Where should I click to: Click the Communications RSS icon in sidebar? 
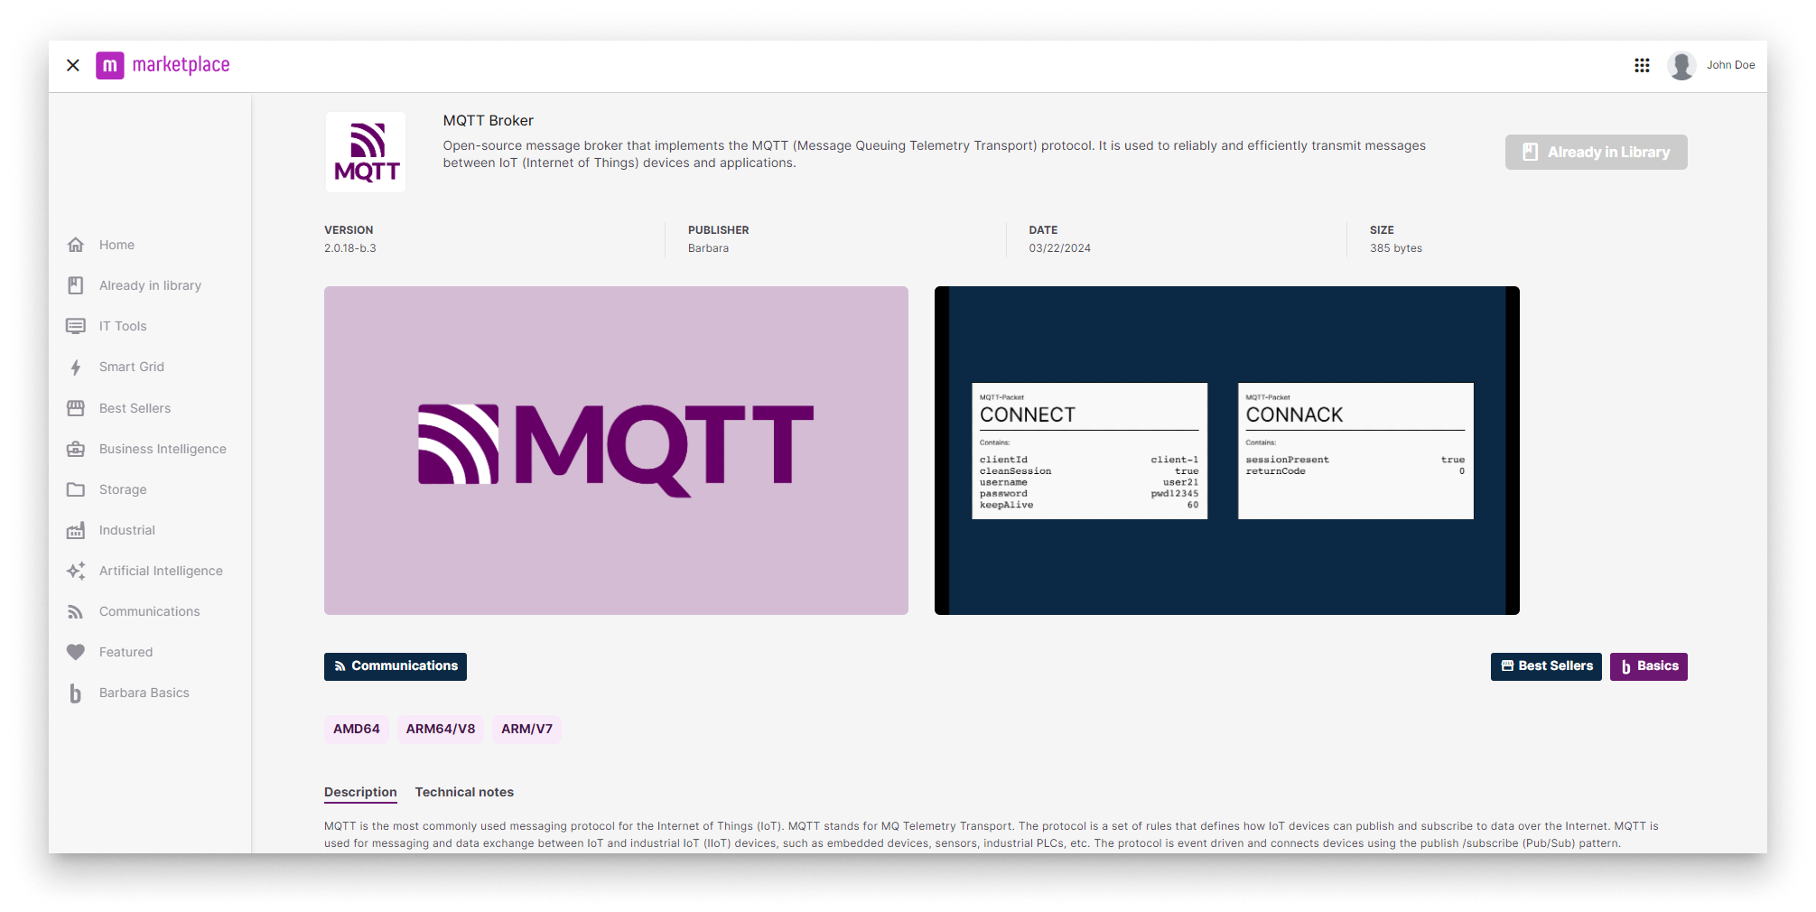pyautogui.click(x=76, y=611)
